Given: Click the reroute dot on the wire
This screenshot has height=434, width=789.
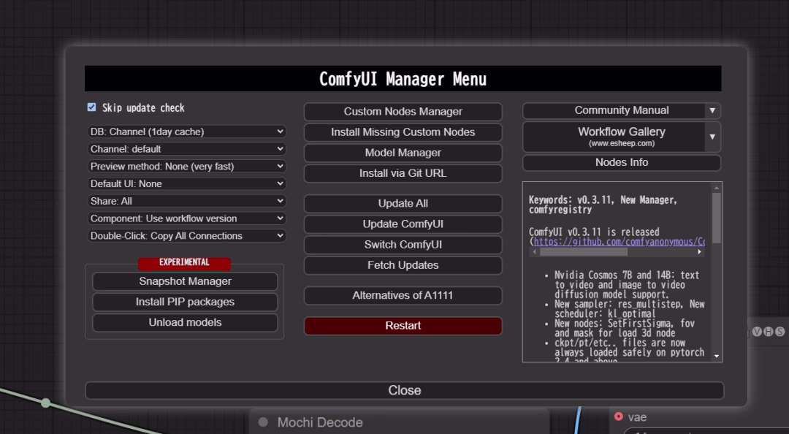Looking at the screenshot, I should pyautogui.click(x=46, y=403).
